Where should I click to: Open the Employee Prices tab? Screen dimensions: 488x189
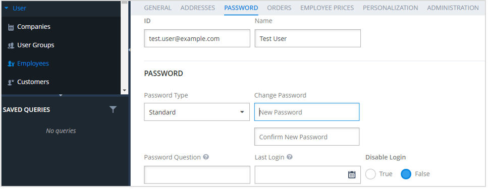click(x=327, y=8)
